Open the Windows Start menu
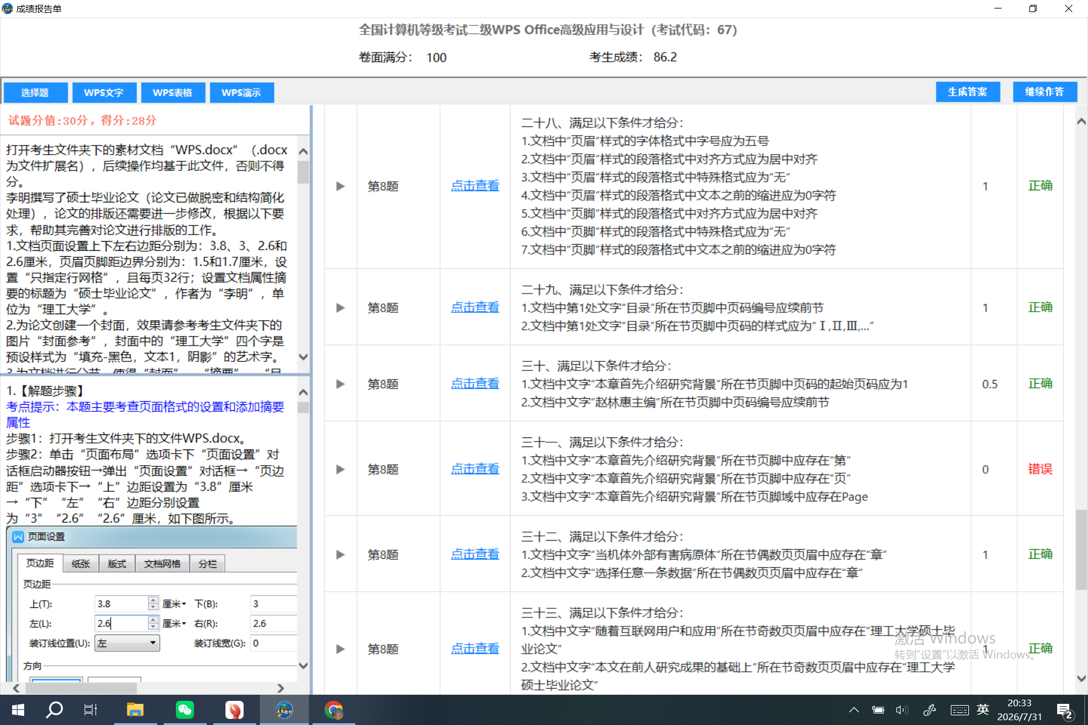 pos(18,710)
